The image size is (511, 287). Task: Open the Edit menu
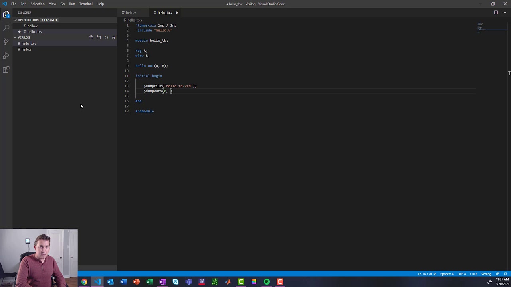pos(24,4)
